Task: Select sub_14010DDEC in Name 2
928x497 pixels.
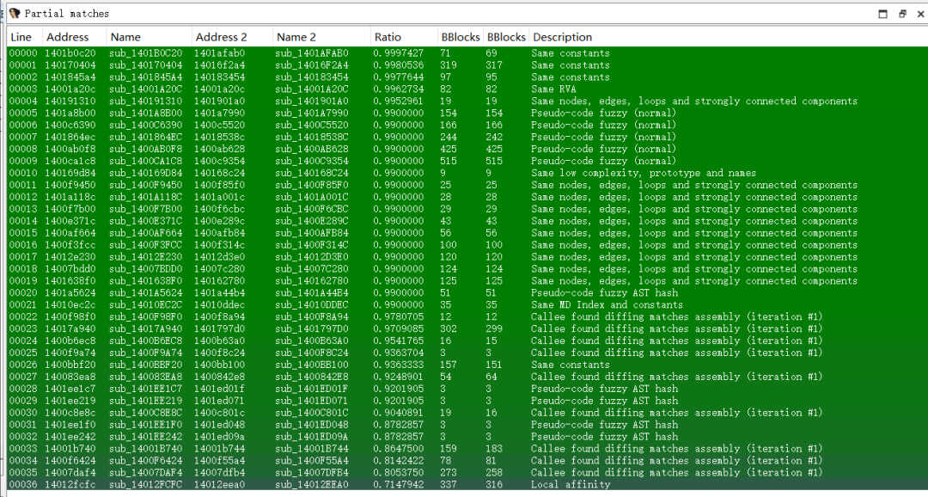Action: pyautogui.click(x=312, y=304)
